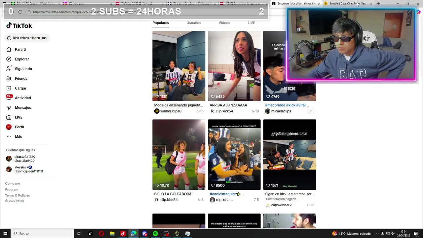Open the LIVE sidebar section
423x238 pixels.
coord(14,117)
